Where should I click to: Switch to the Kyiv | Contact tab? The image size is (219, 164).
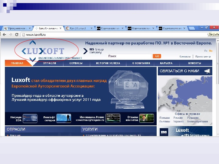pyautogui.click(x=79, y=28)
